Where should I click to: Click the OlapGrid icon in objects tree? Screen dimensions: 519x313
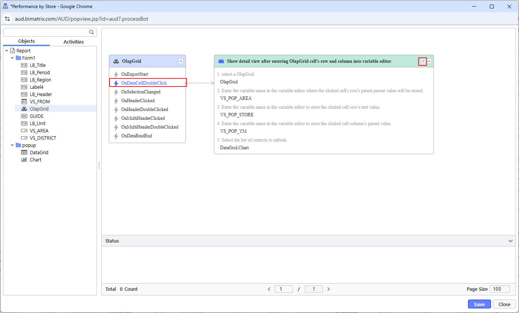click(24, 109)
